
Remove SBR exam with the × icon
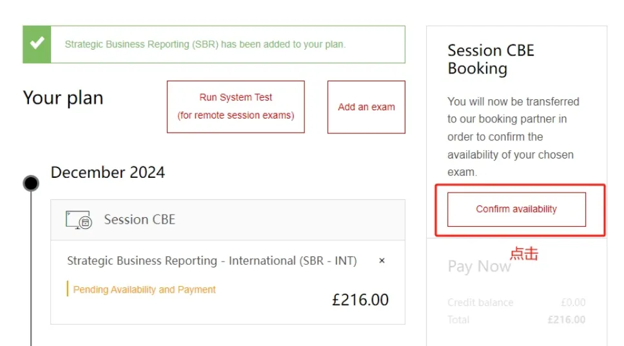point(382,260)
